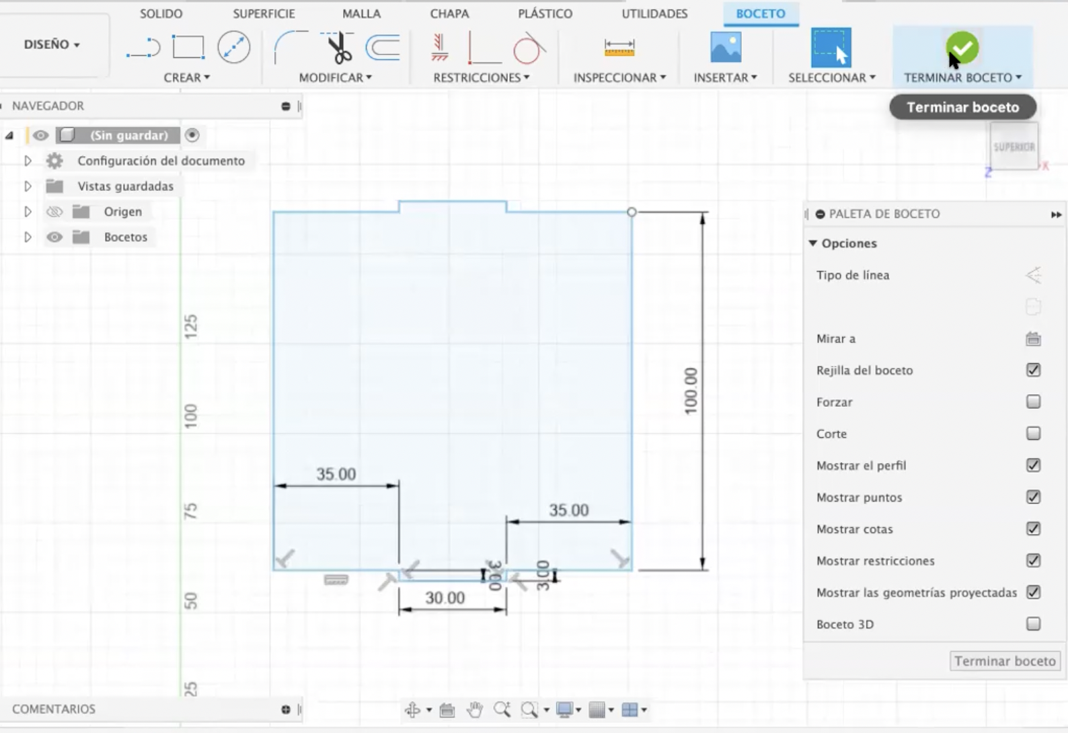Toggle Mostrar restricciones checkbox

pos(1034,560)
